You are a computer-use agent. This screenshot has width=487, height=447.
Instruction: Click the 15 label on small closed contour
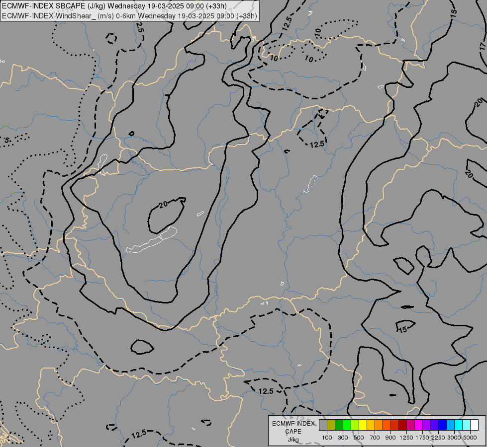click(403, 329)
